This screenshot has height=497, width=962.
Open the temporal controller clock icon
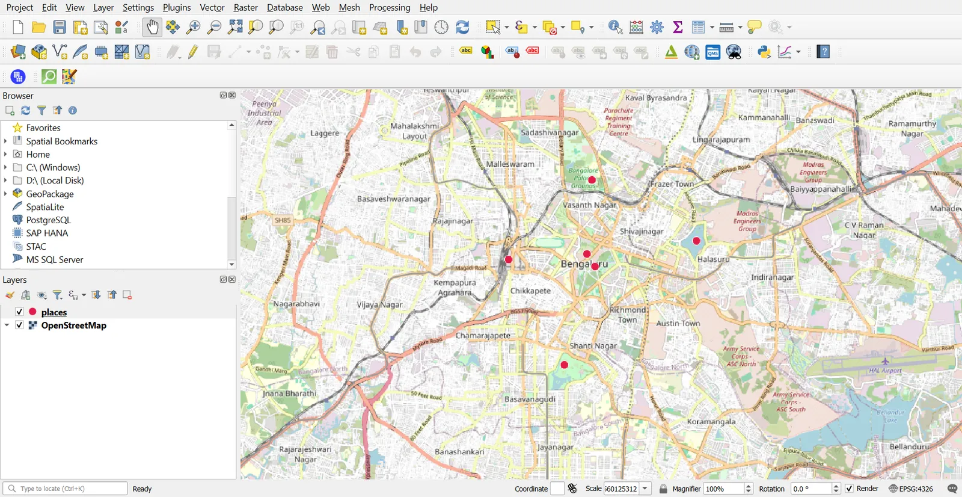(441, 27)
